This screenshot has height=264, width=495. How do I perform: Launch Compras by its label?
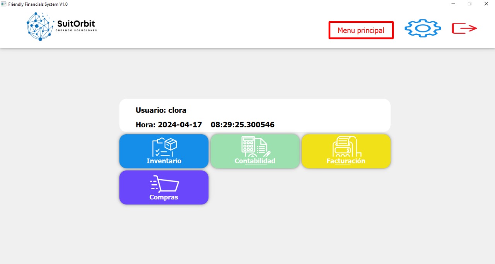164,197
